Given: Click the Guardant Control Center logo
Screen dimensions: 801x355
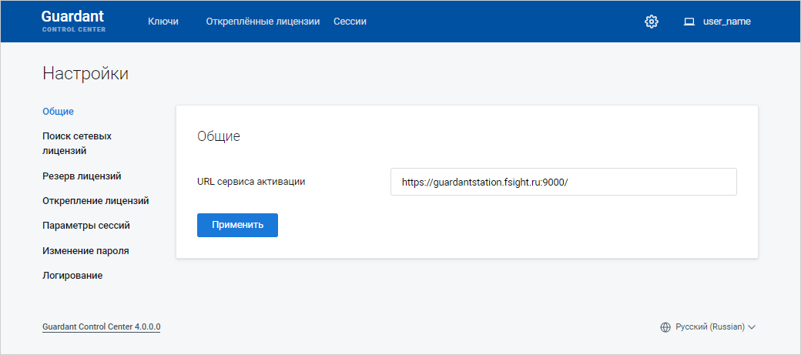Looking at the screenshot, I should click(x=73, y=22).
